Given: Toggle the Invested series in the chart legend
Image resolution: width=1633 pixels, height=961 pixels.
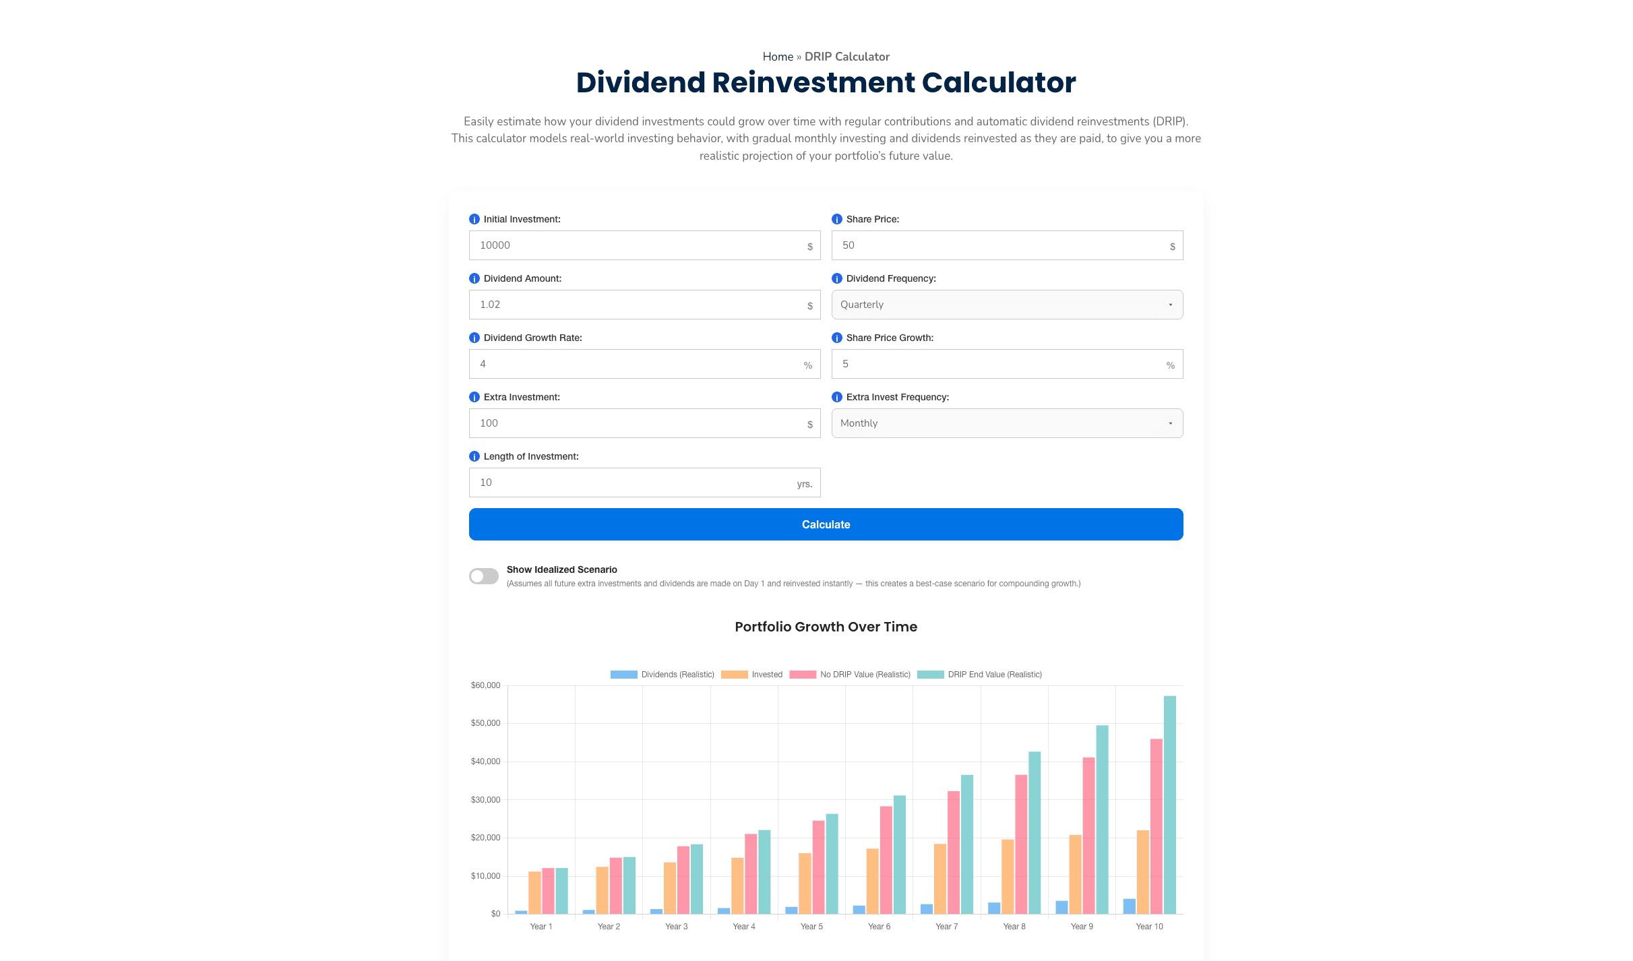Looking at the screenshot, I should 752,674.
